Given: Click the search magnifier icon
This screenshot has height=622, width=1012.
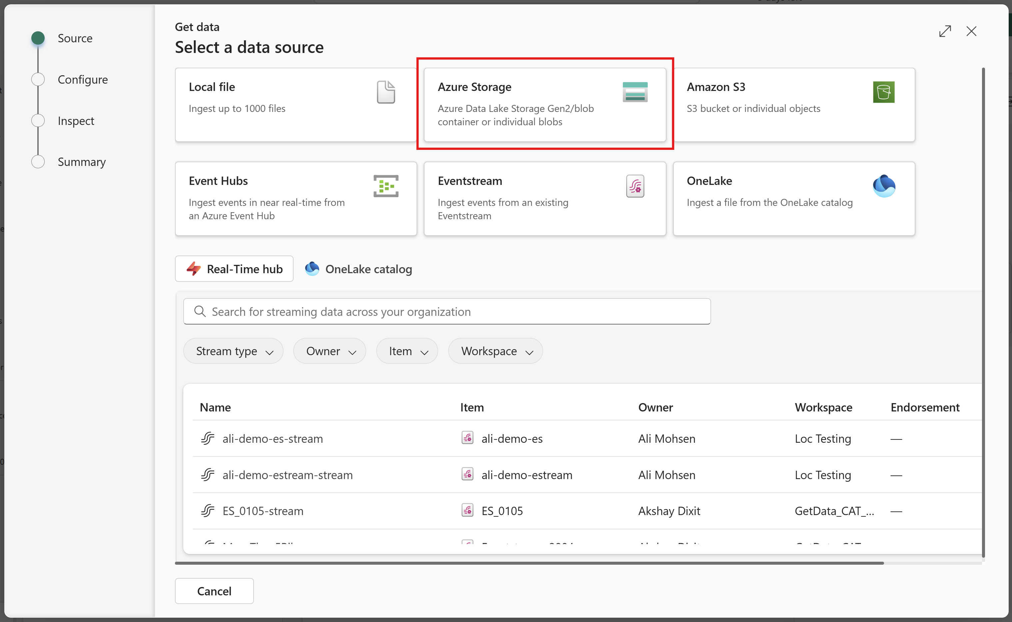Looking at the screenshot, I should click(x=200, y=311).
